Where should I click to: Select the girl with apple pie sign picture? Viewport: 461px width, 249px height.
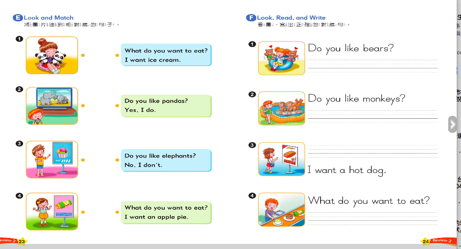coord(52,211)
